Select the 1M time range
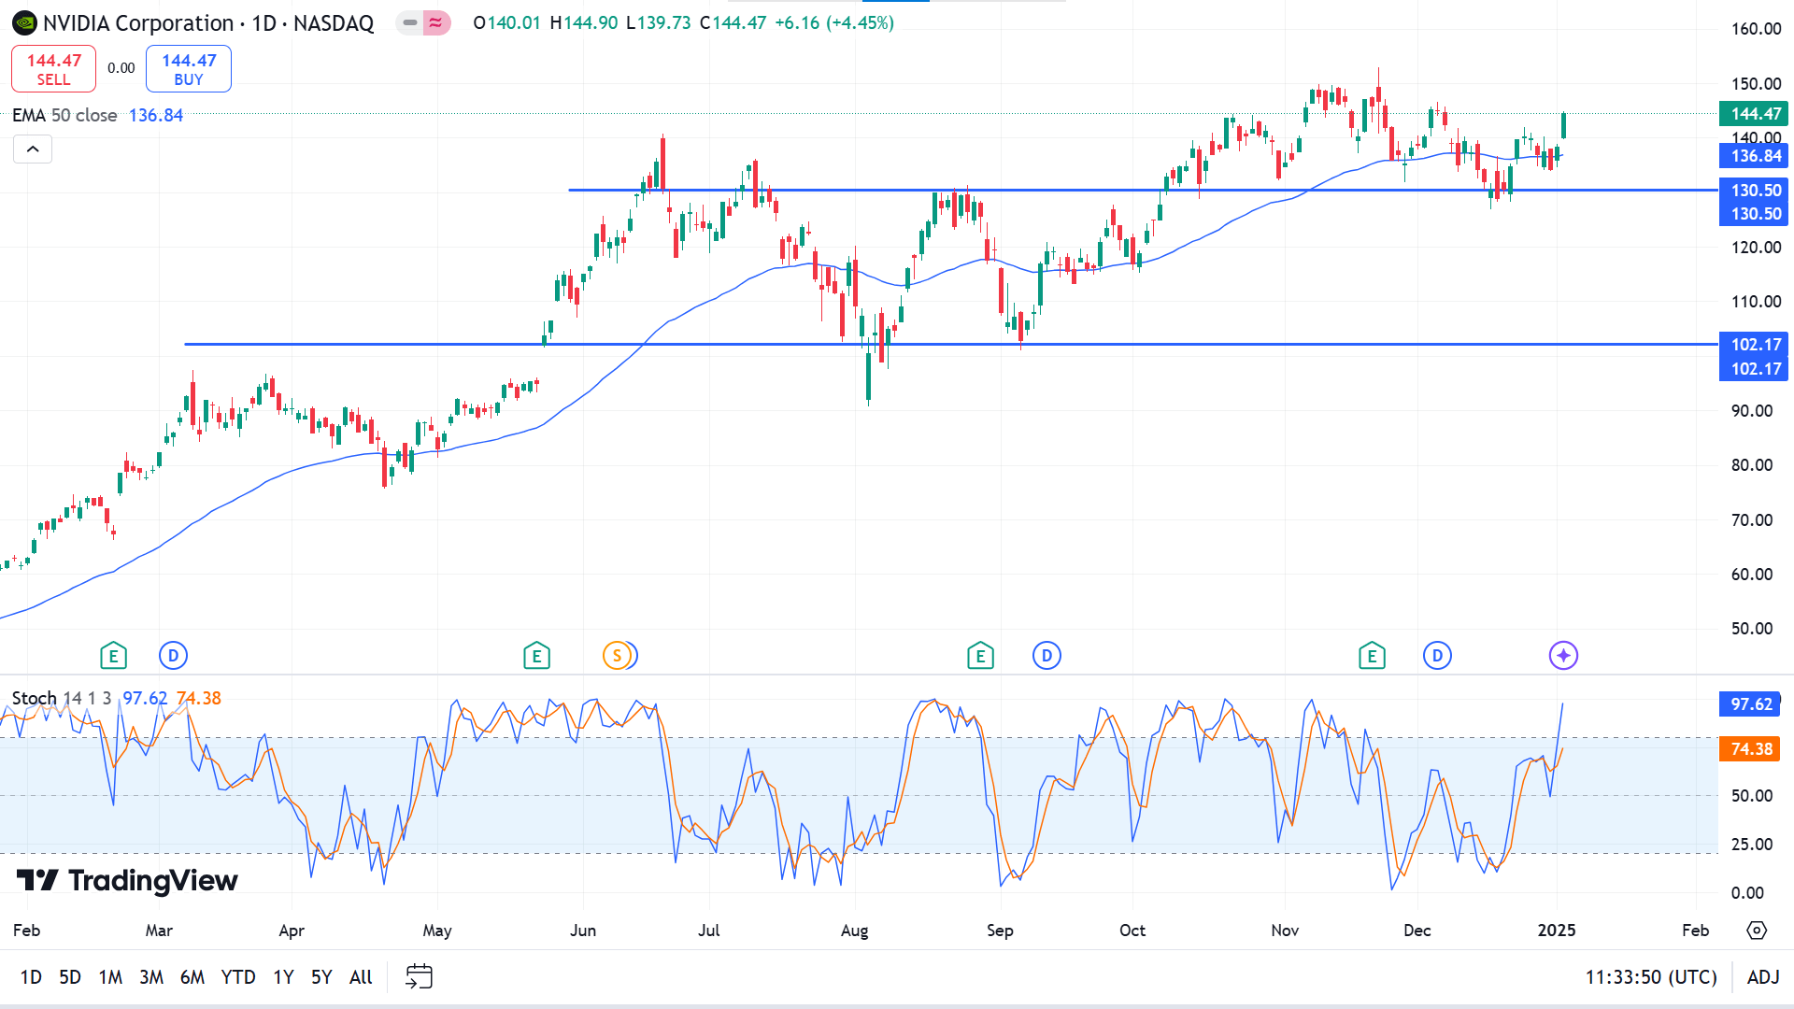The width and height of the screenshot is (1794, 1009). click(110, 977)
